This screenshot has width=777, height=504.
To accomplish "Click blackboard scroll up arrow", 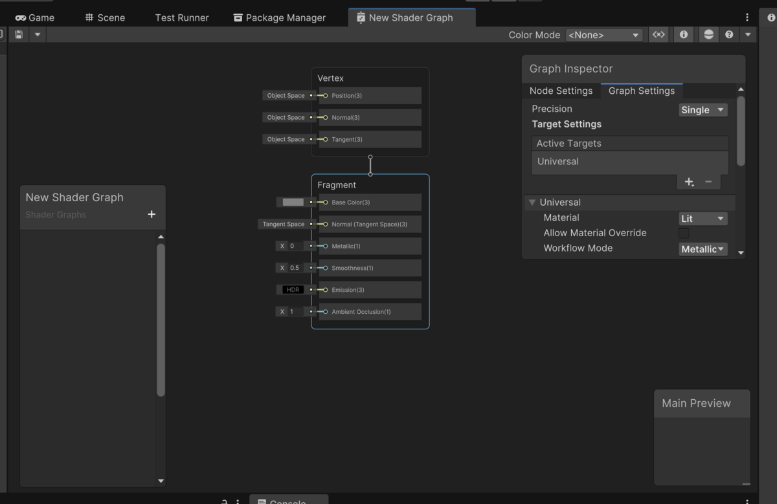I will tap(161, 237).
